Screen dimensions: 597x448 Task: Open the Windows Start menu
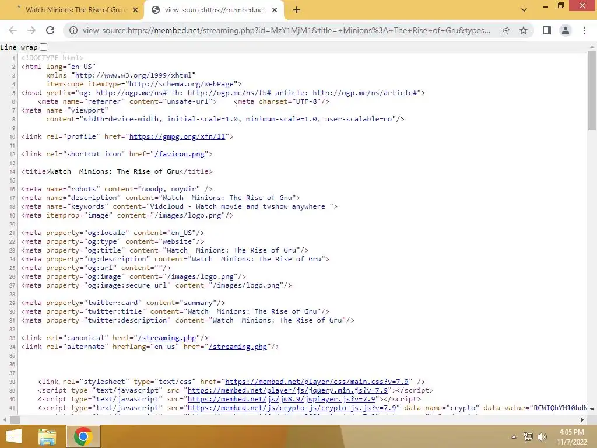pos(14,436)
